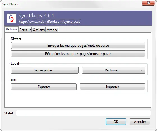157x131 pixels.
Task: Switch to the Actions tab
Action: (11, 29)
